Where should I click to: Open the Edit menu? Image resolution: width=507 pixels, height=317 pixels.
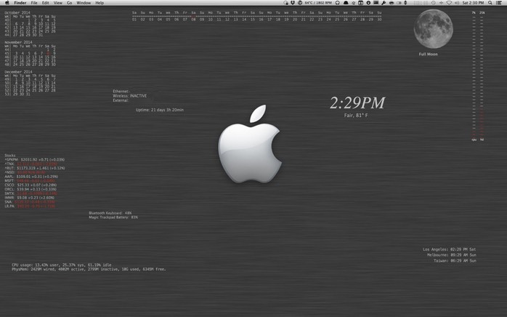(46, 3)
